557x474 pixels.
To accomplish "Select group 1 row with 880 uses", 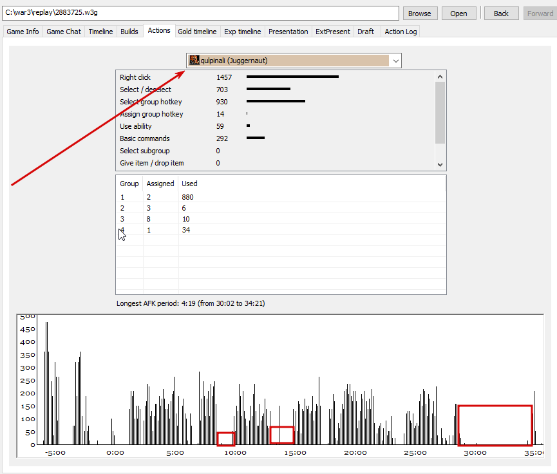I will (x=281, y=197).
